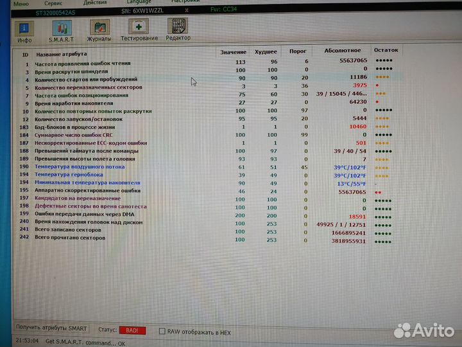Open the Сервис menu
Image resolution: width=462 pixels, height=347 pixels.
pos(53,3)
